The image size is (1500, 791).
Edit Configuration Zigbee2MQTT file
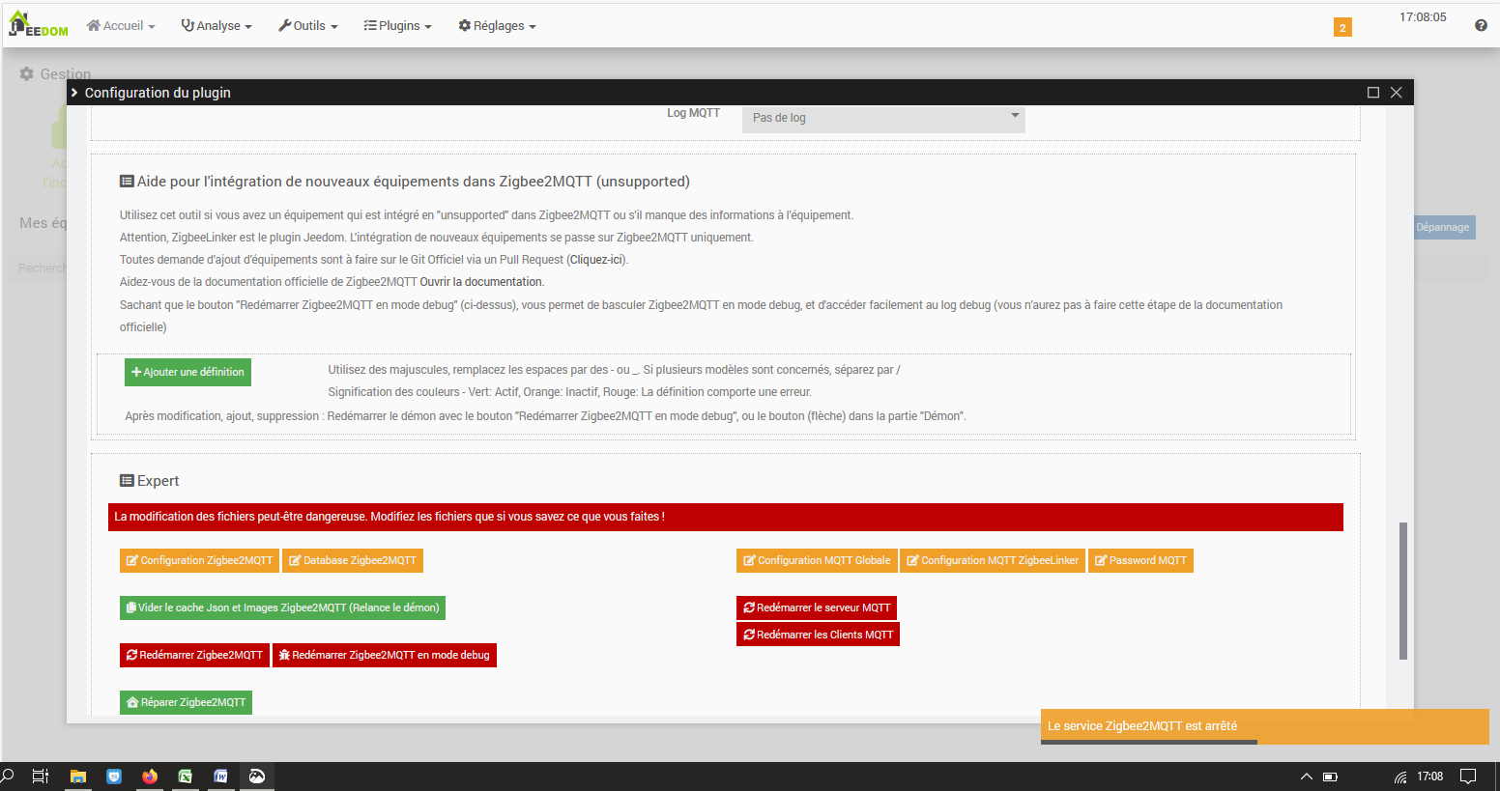pos(199,560)
